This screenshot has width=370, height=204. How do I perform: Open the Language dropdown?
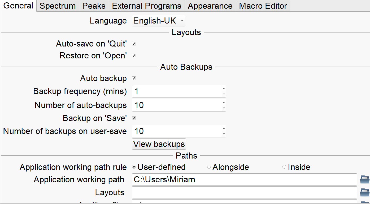pos(158,21)
